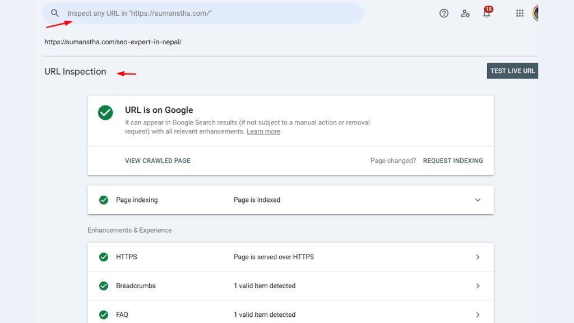574x323 pixels.
Task: Focus the Inspect any URL field
Action: point(203,13)
